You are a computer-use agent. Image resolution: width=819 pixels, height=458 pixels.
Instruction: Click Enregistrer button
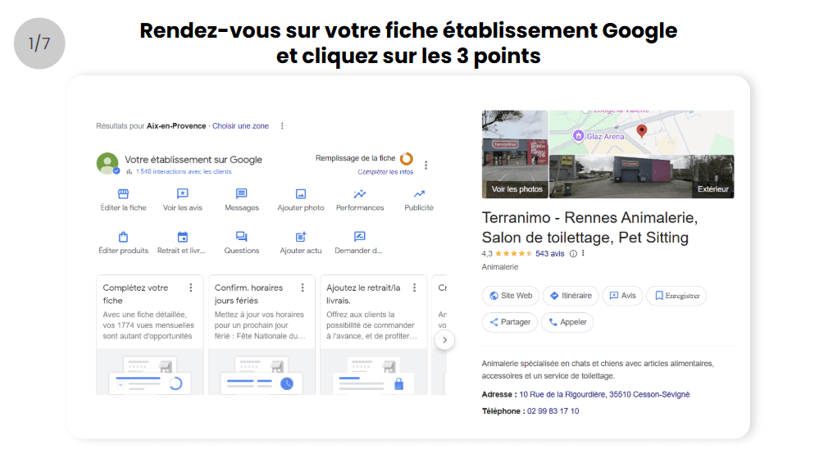(676, 296)
